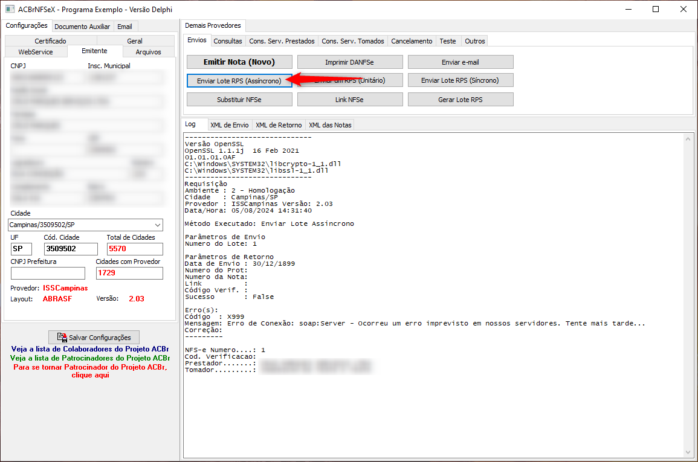The image size is (698, 462).
Task: Click Enviar Lote RPS (Assíncrono) button
Action: [239, 80]
